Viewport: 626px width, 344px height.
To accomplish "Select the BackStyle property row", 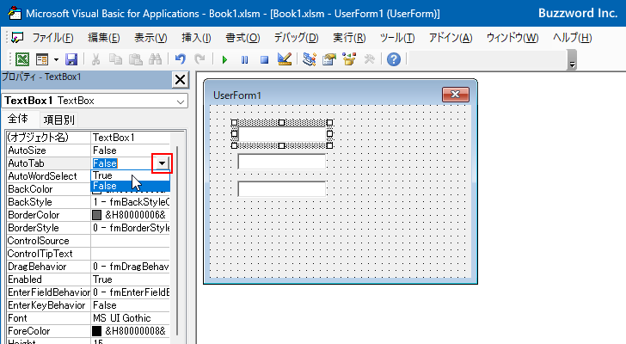I will 89,202.
